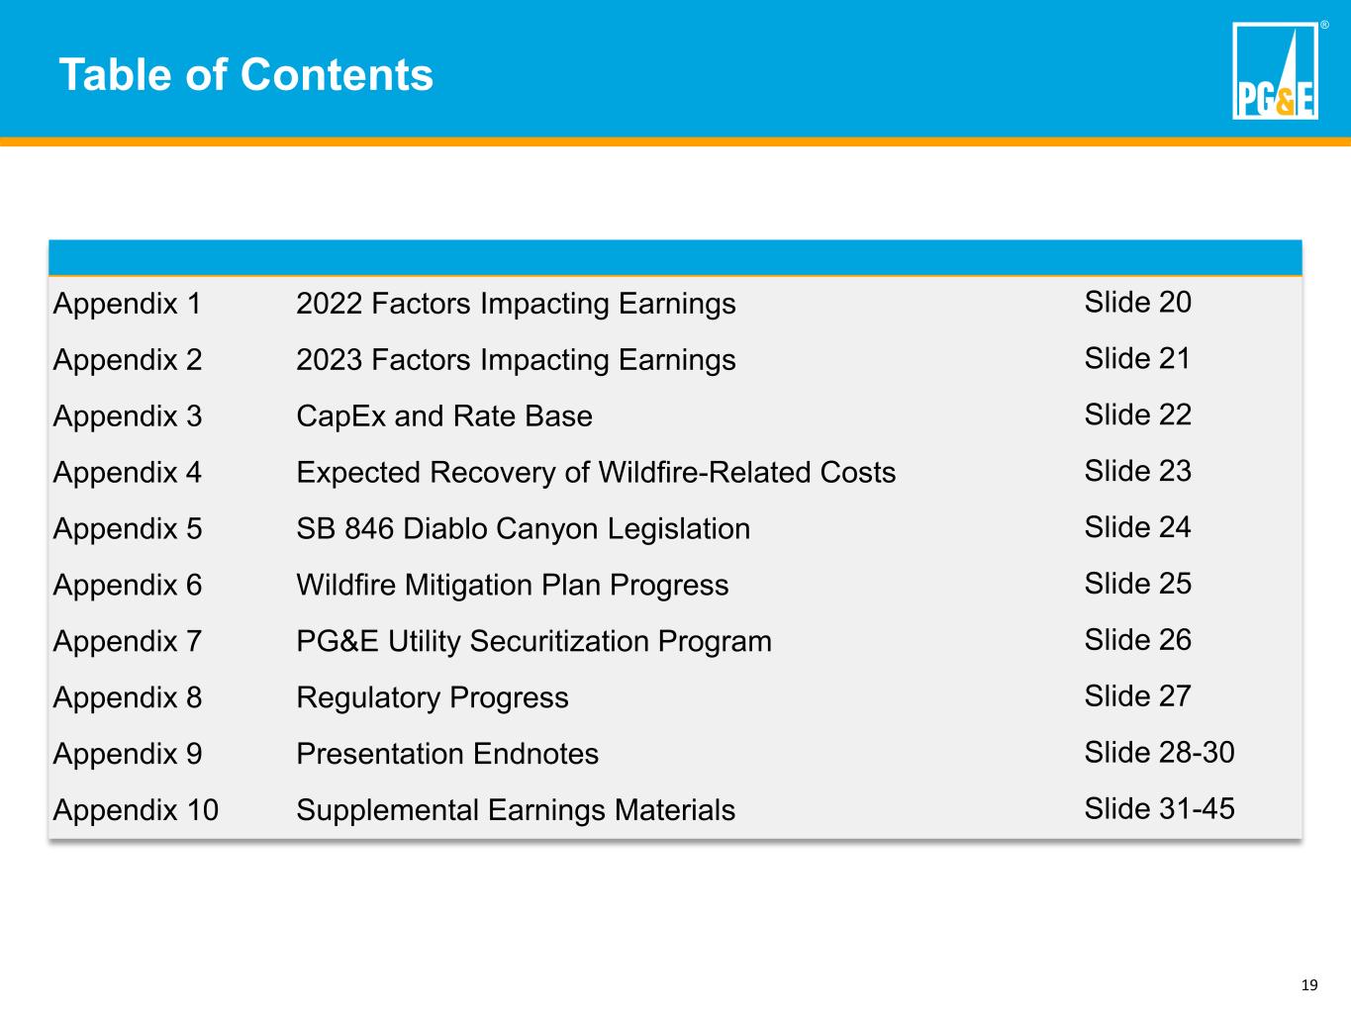Select PG&E Utility Securitization Program
The width and height of the screenshot is (1351, 1013).
pyautogui.click(x=533, y=642)
